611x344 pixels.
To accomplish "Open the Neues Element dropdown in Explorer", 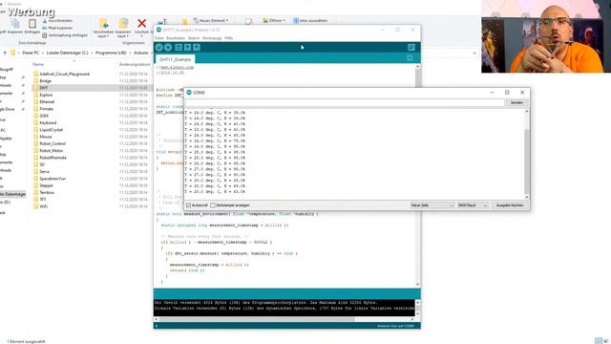I will [211, 20].
